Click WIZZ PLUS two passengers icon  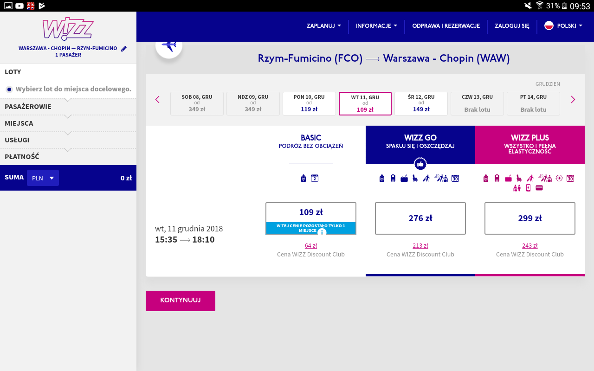pos(517,188)
